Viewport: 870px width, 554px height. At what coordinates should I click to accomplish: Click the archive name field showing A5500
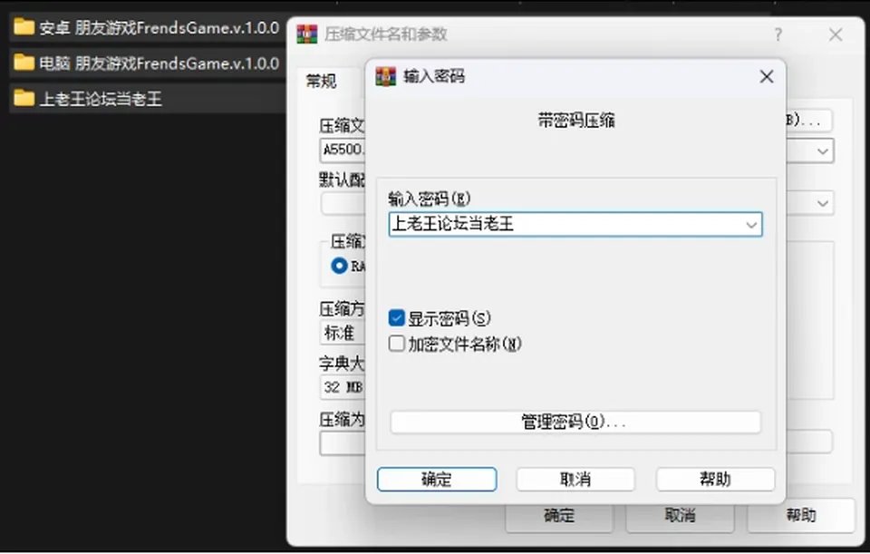pos(343,150)
